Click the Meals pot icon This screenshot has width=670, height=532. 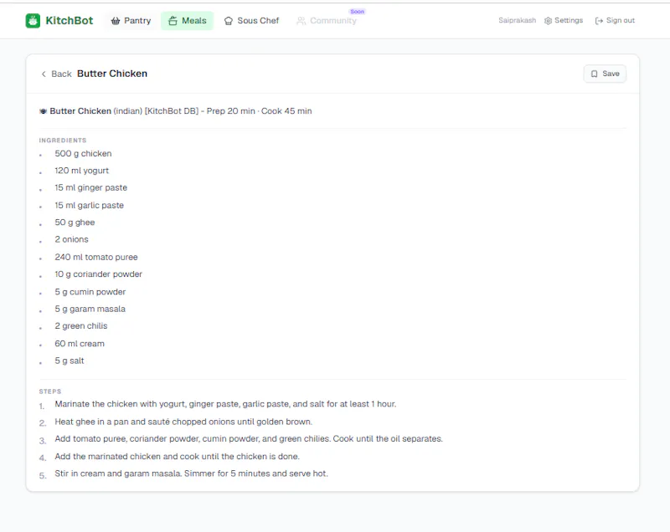[x=173, y=20]
